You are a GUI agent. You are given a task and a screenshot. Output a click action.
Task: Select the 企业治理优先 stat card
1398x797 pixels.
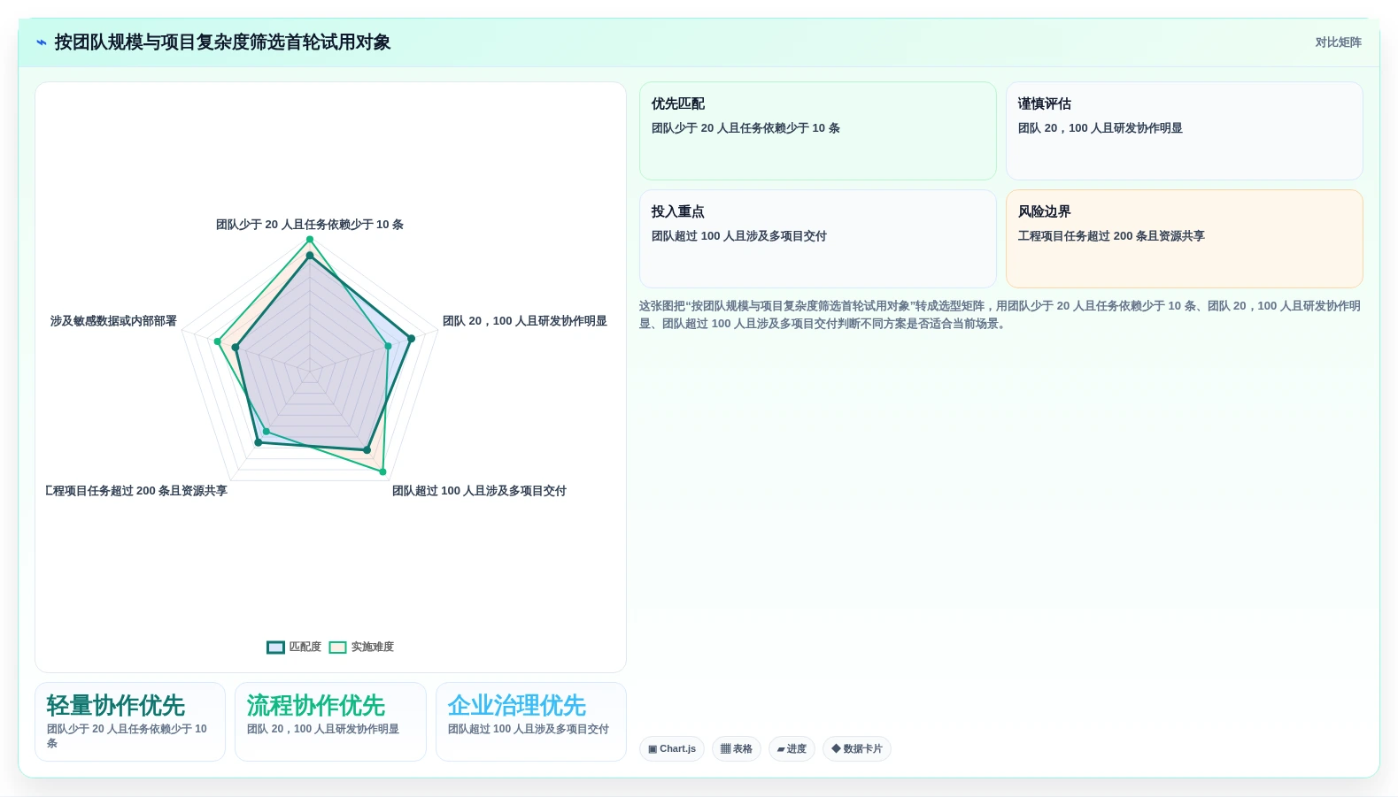tap(531, 722)
